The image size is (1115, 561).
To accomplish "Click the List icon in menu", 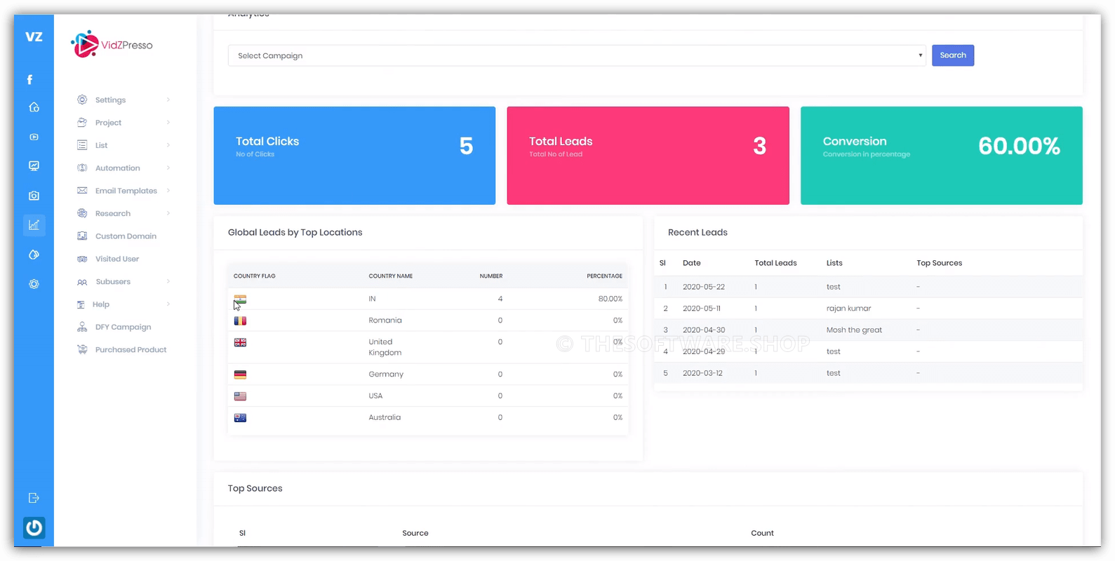I will [82, 145].
